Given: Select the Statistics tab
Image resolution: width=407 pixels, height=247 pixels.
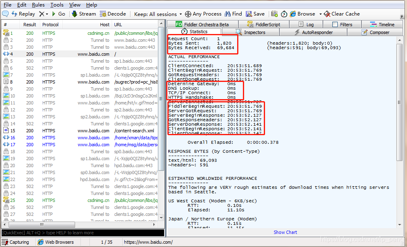Looking at the screenshot, I should 194,32.
